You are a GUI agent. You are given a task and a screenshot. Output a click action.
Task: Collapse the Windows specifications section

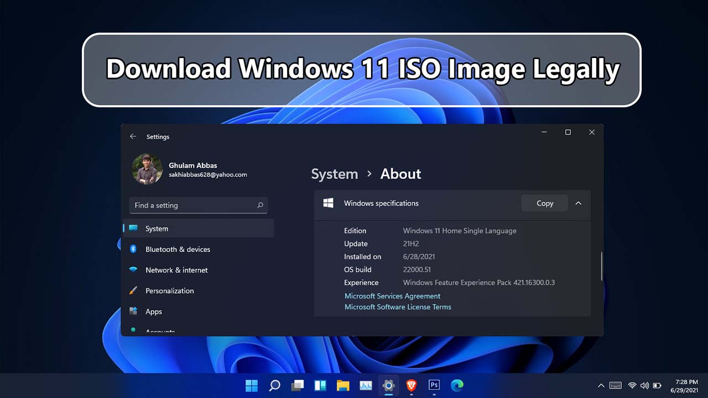click(578, 203)
